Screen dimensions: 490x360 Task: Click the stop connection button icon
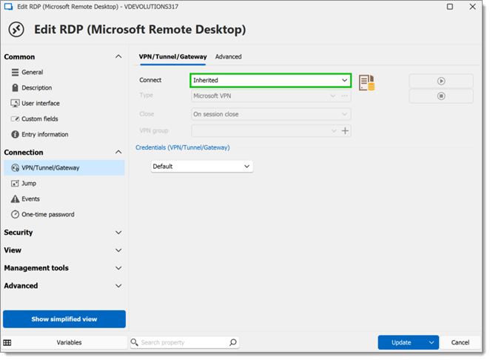441,96
